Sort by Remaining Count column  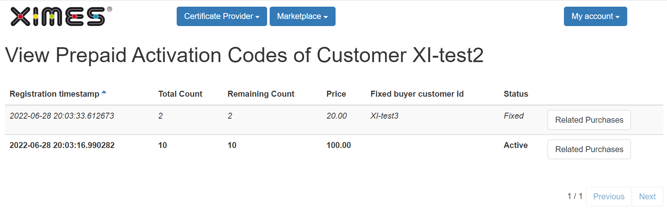pos(261,94)
